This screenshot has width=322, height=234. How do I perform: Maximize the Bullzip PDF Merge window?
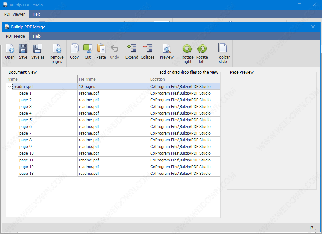298,27
